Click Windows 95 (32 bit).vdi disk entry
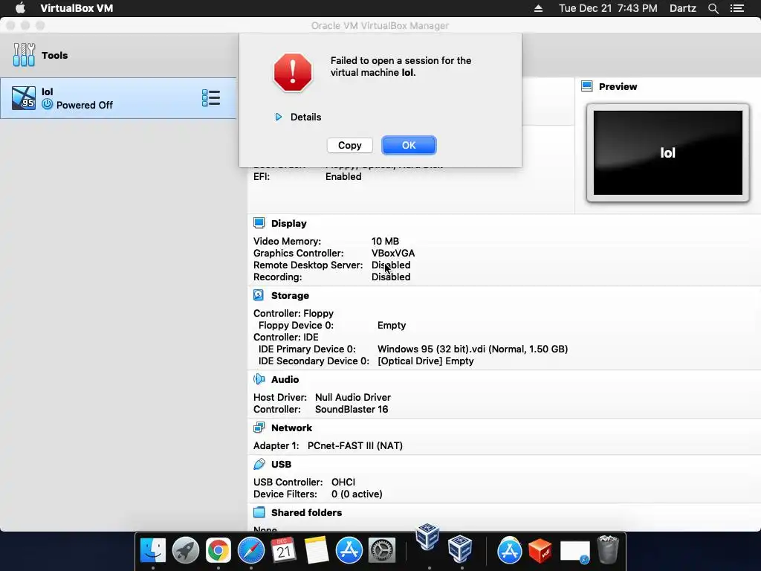Image resolution: width=761 pixels, height=571 pixels. pos(472,349)
